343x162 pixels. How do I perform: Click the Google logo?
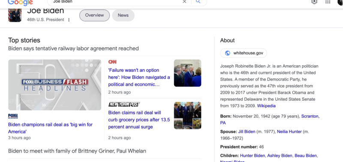[20, 2]
